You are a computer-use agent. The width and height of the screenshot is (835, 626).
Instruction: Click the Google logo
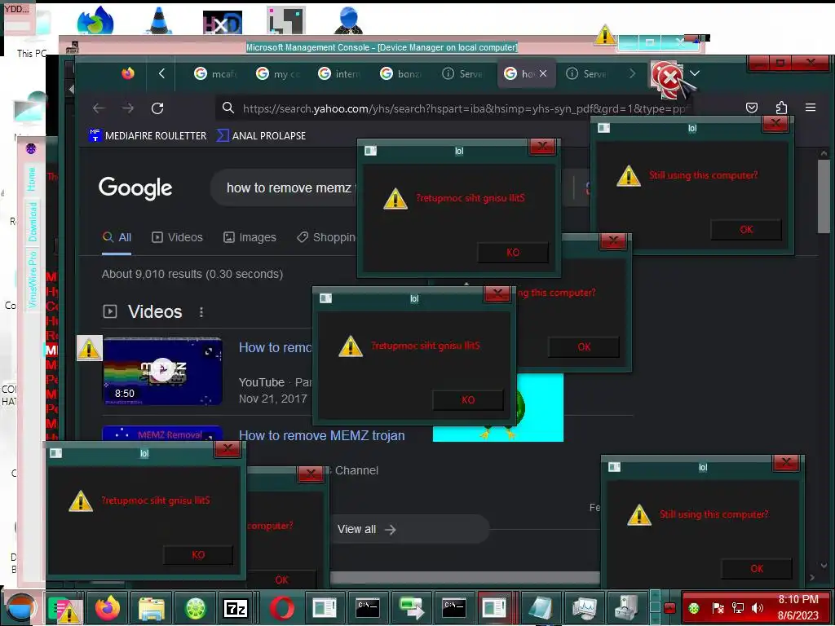[135, 187]
